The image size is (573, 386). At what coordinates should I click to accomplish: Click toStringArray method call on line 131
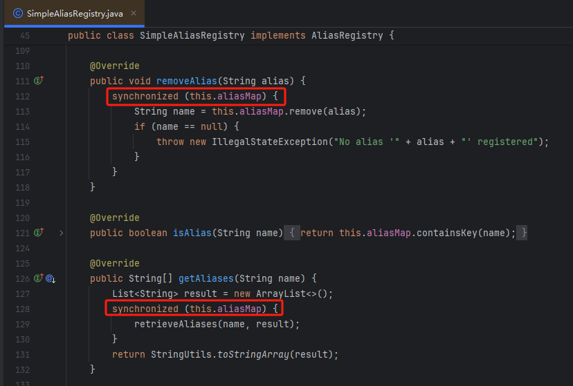(253, 354)
